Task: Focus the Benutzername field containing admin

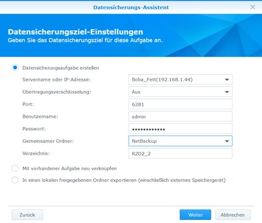Action: (180, 117)
